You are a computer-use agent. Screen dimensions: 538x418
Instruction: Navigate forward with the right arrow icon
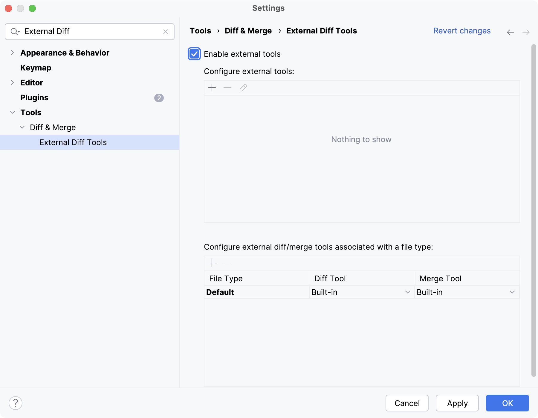click(526, 32)
